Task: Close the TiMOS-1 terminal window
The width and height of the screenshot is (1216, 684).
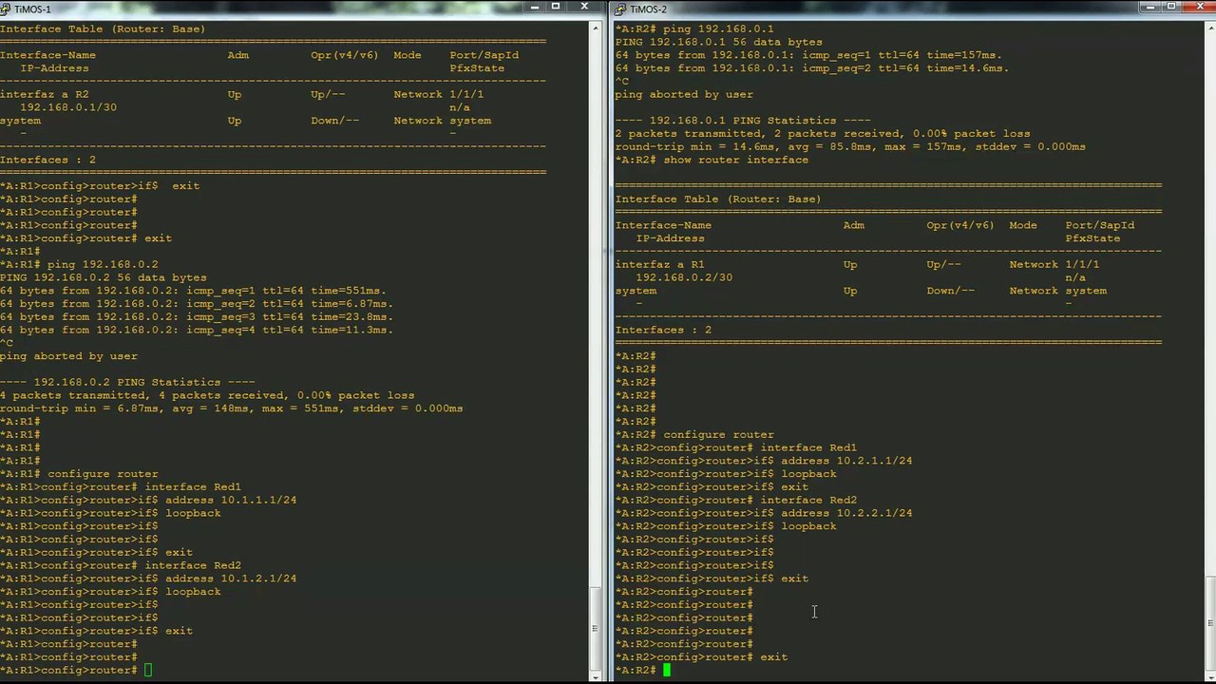Action: 585,8
